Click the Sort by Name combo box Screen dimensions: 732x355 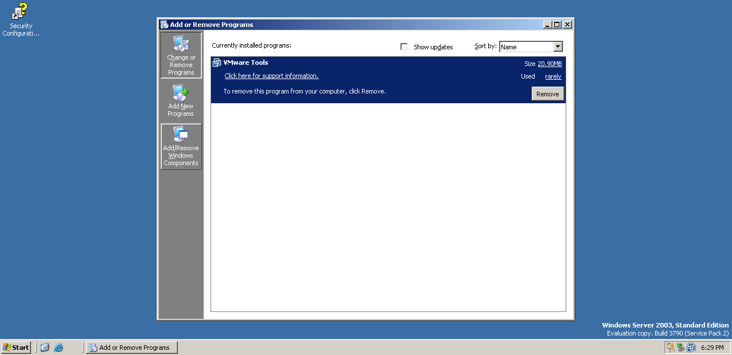[531, 47]
